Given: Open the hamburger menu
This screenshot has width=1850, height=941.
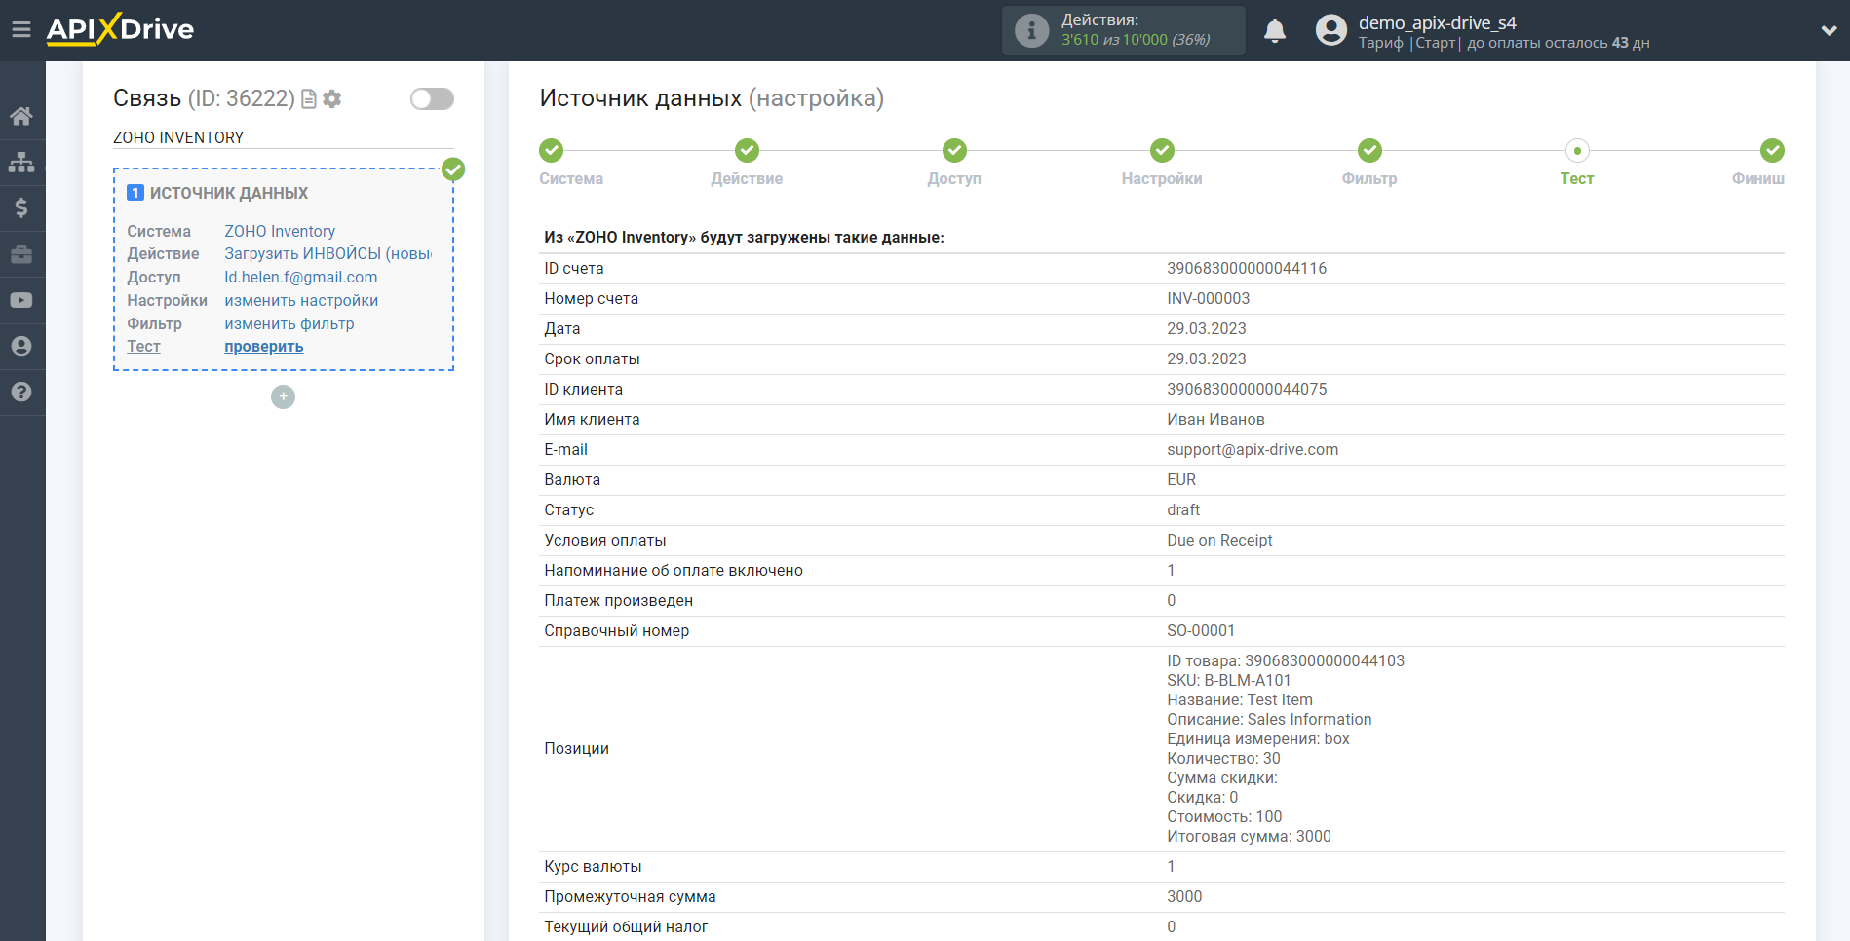Looking at the screenshot, I should point(21,29).
